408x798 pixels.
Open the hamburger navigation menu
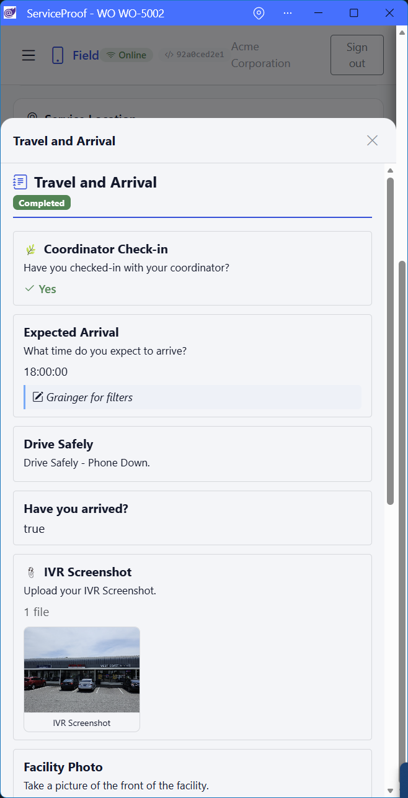point(29,55)
